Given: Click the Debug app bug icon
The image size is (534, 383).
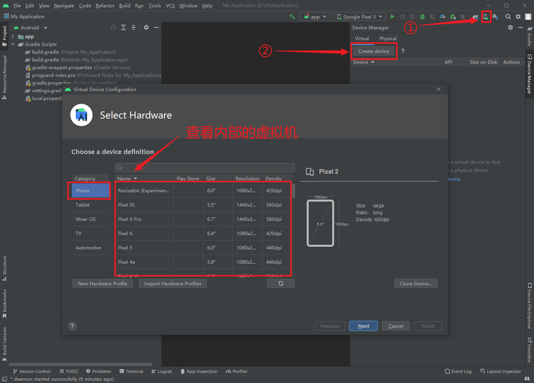Looking at the screenshot, I should [x=422, y=17].
